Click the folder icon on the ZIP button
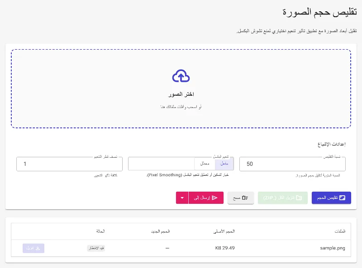Screen dimensions: 362x268 coord(299,197)
